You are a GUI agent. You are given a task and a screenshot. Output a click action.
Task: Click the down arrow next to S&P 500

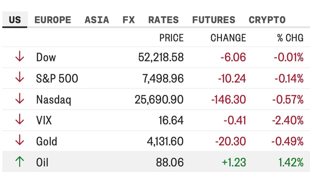(20, 77)
